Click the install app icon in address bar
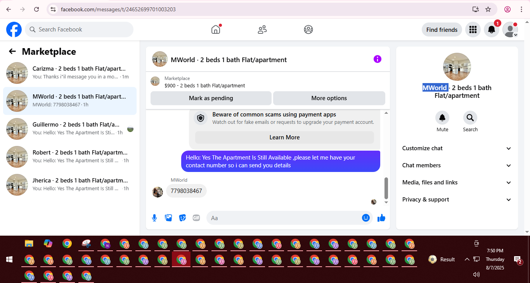 coord(475,9)
